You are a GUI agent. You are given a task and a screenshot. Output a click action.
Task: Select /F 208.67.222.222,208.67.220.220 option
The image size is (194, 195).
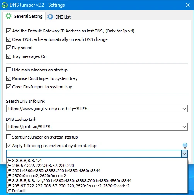[x=97, y=166]
